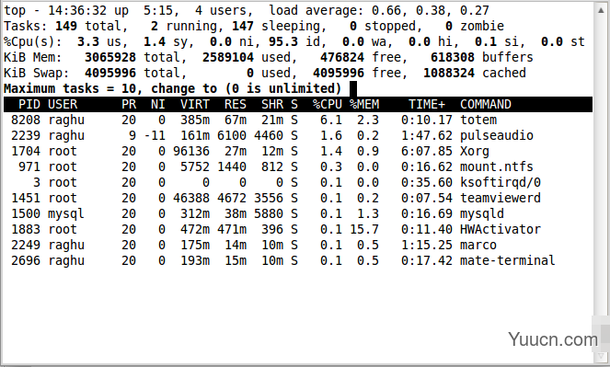The image size is (610, 367).
Task: Click the time value 1:15.25
Action: coord(427,245)
